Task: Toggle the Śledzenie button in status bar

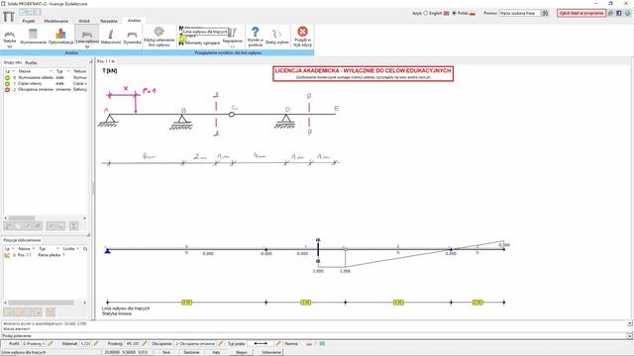Action: (191, 352)
